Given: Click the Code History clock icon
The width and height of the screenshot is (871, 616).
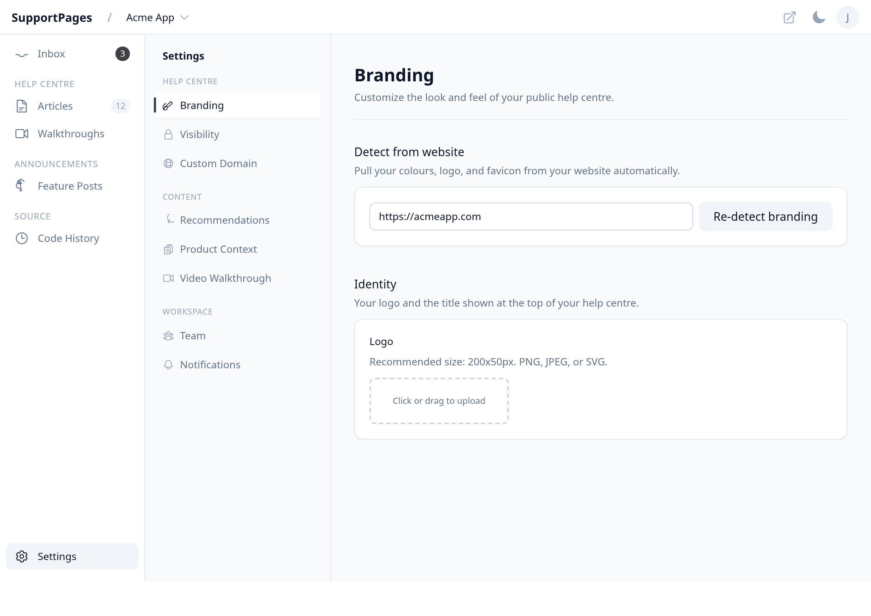Looking at the screenshot, I should (x=22, y=238).
